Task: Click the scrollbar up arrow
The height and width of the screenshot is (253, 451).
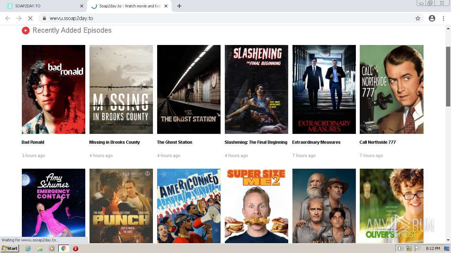Action: click(x=448, y=28)
